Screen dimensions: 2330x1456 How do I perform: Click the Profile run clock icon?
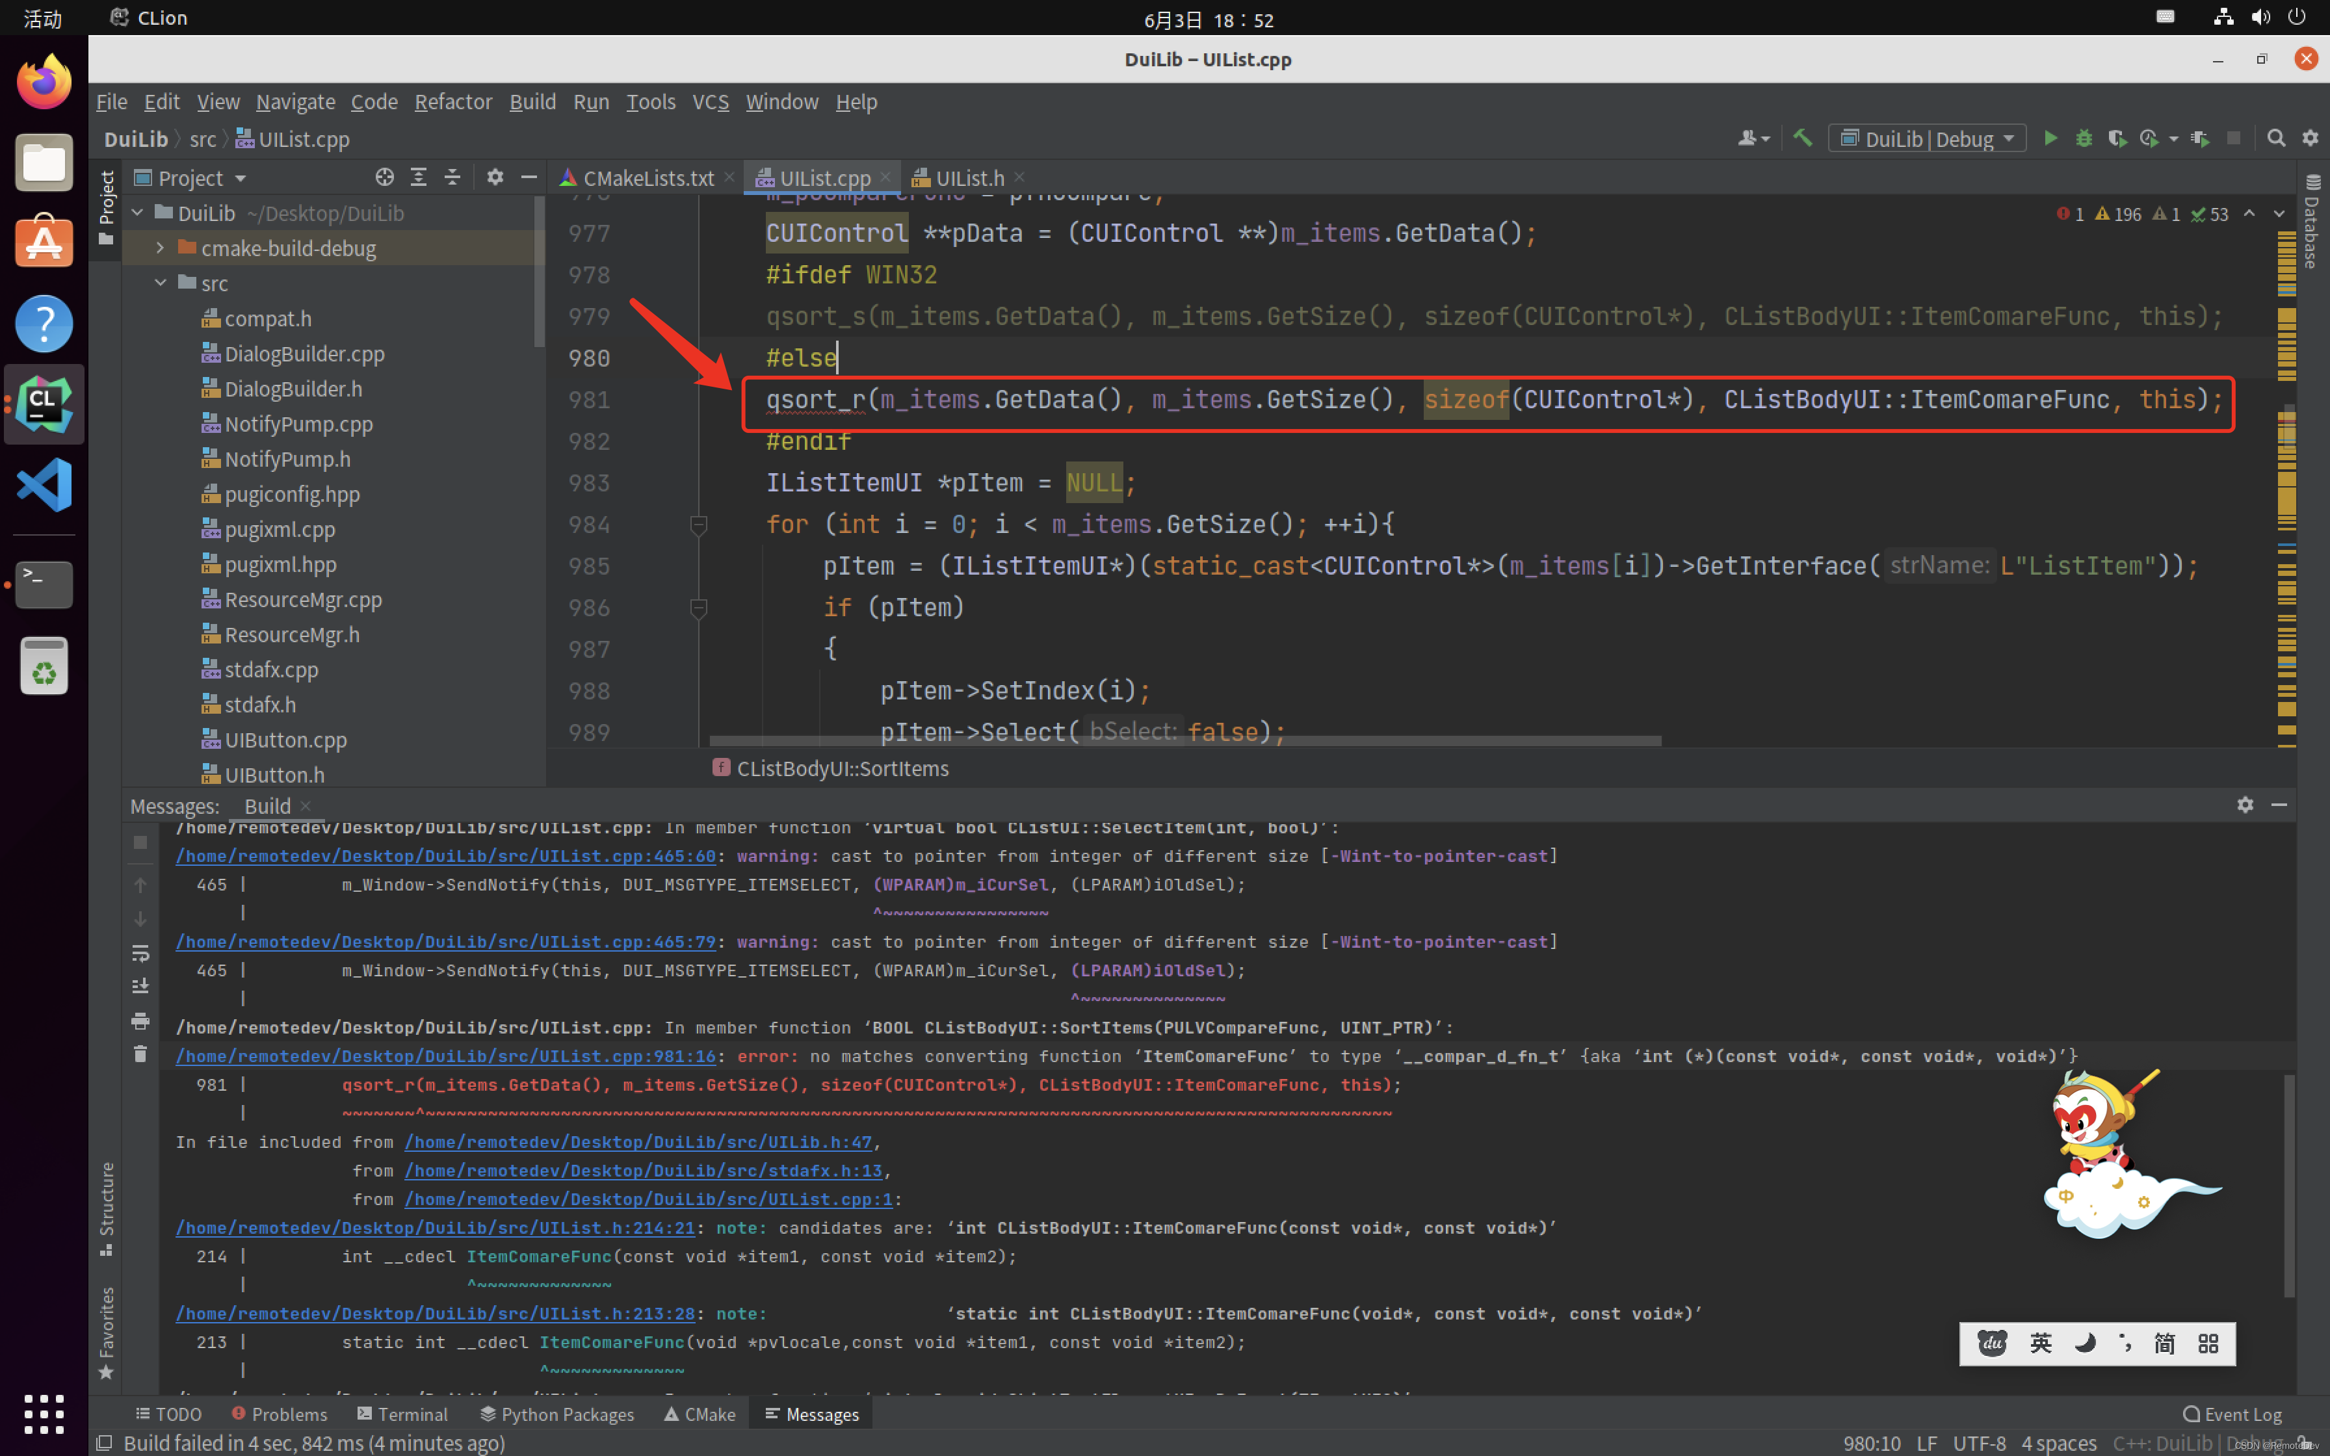(2148, 138)
